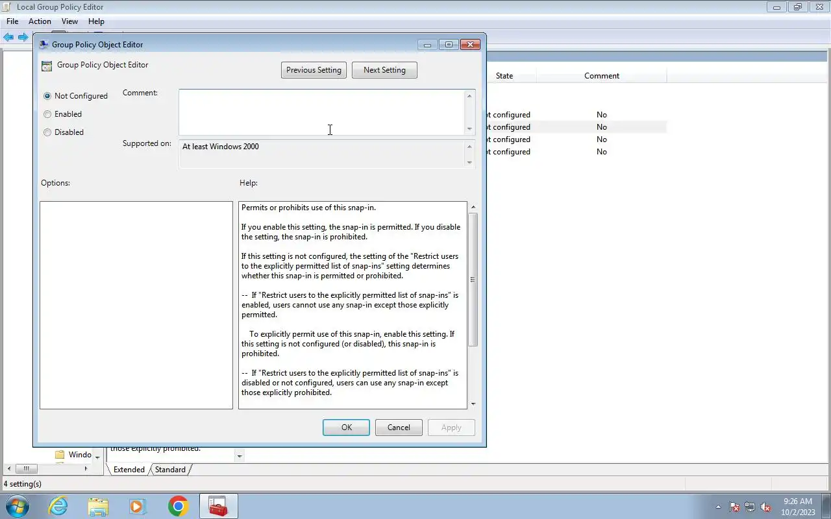
Task: Click the Forward arrow in Local Group Policy Editor toolbar
Action: 23,37
